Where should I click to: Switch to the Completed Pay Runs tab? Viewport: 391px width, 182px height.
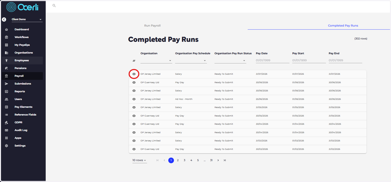pos(343,26)
